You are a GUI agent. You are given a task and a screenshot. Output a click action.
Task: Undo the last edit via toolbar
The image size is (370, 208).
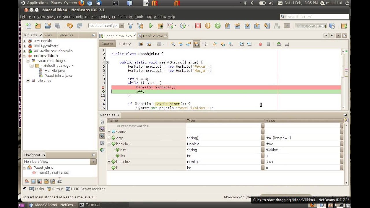pyautogui.click(x=70, y=26)
